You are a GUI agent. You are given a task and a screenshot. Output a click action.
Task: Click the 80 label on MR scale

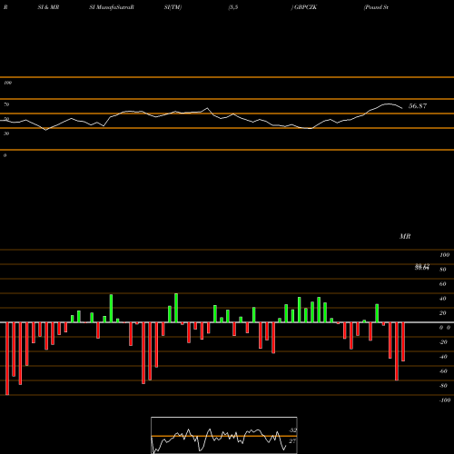pyautogui.click(x=443, y=270)
